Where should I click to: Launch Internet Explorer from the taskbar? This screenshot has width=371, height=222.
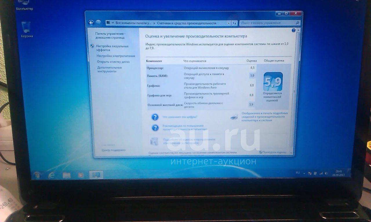52,175
